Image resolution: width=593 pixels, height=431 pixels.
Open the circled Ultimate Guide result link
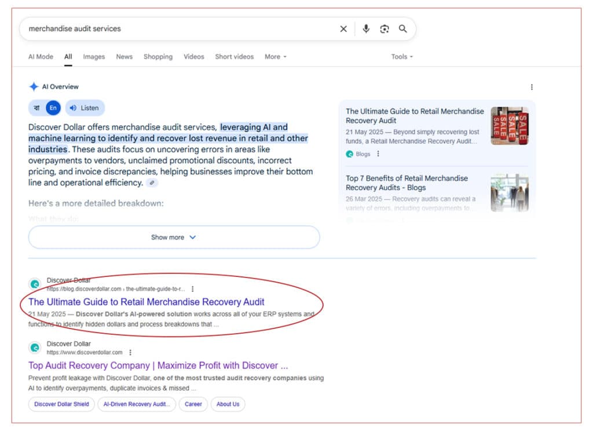click(146, 302)
